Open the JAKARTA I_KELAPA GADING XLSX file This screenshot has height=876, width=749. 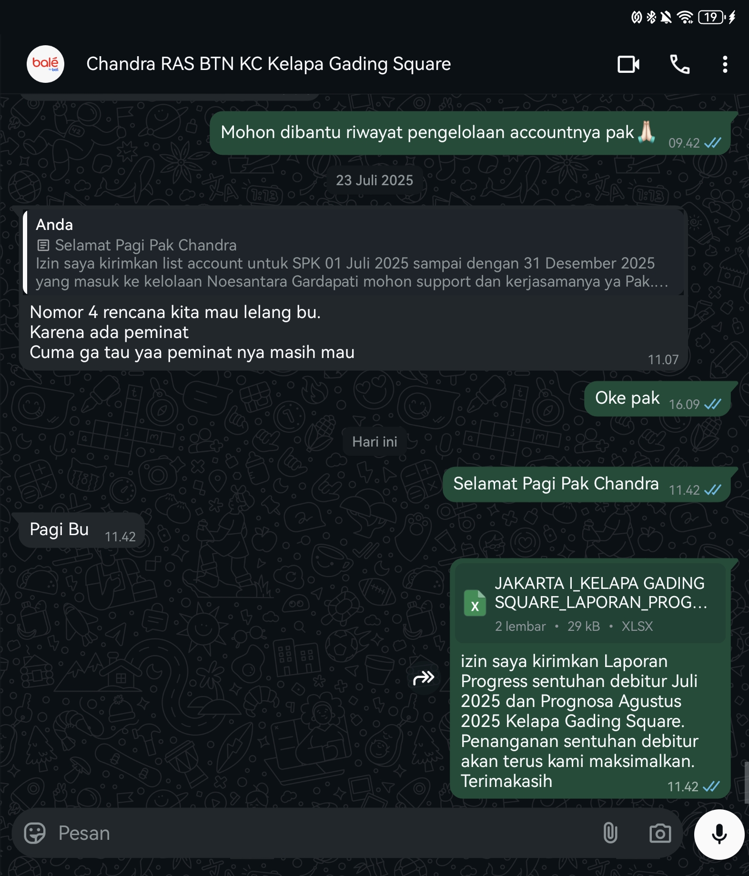pyautogui.click(x=600, y=602)
